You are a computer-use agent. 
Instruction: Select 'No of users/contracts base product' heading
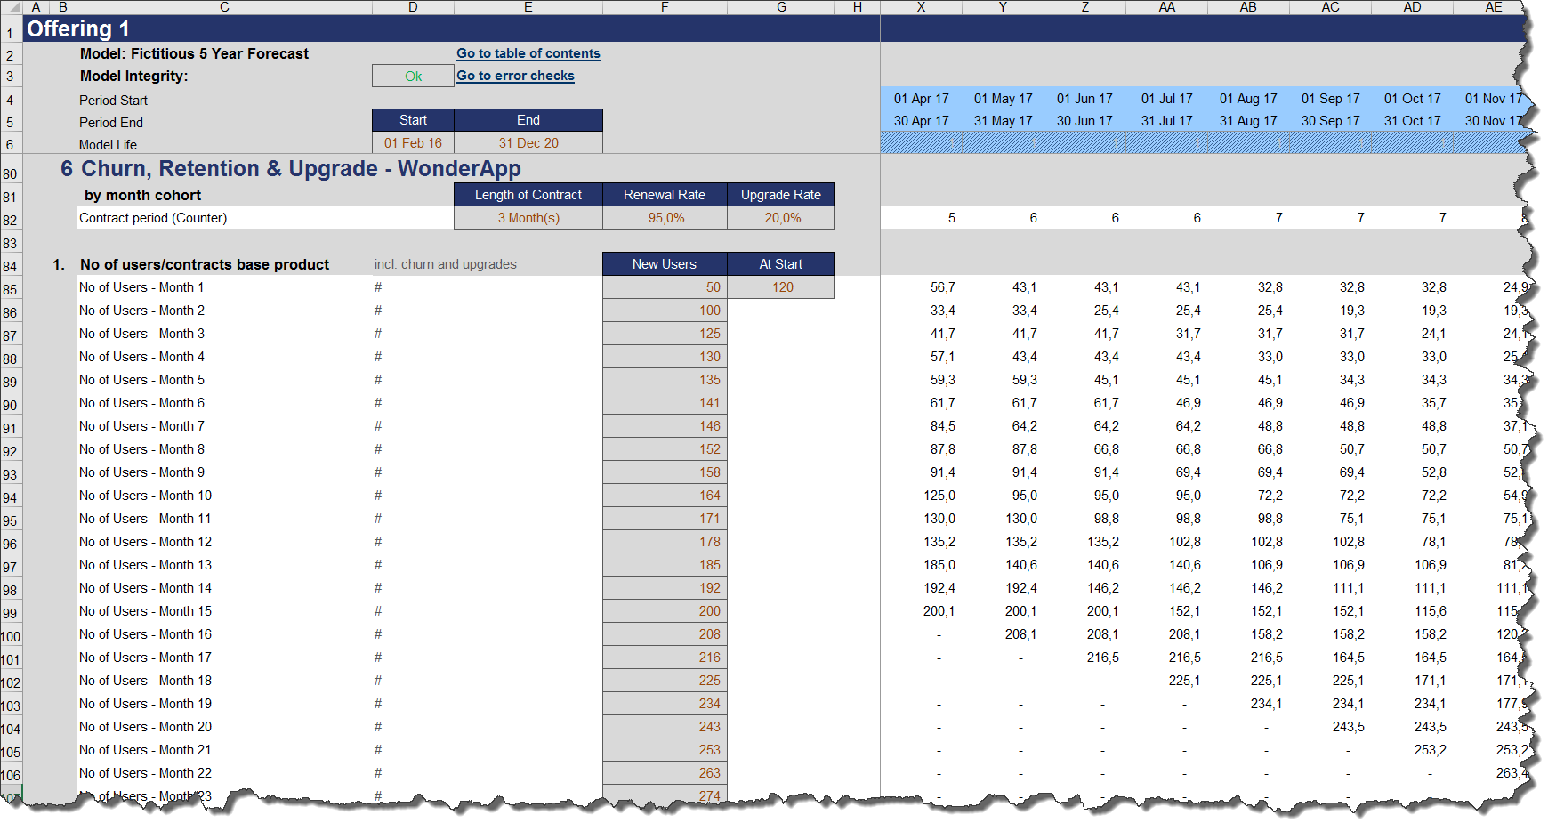205,264
